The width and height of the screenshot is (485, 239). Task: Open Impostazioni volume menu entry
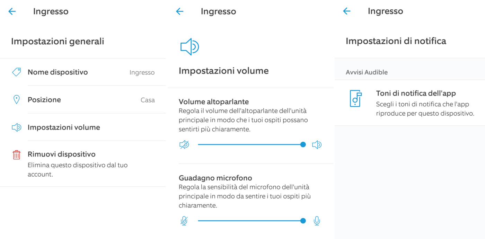tap(64, 127)
